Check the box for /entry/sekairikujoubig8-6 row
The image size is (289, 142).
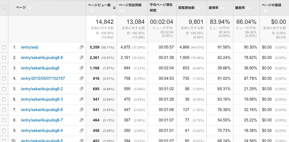point(4,110)
